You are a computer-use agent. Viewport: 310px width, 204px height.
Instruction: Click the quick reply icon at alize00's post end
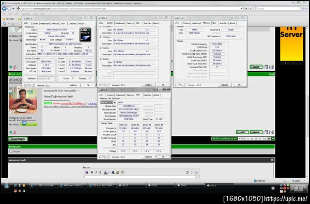[271, 132]
